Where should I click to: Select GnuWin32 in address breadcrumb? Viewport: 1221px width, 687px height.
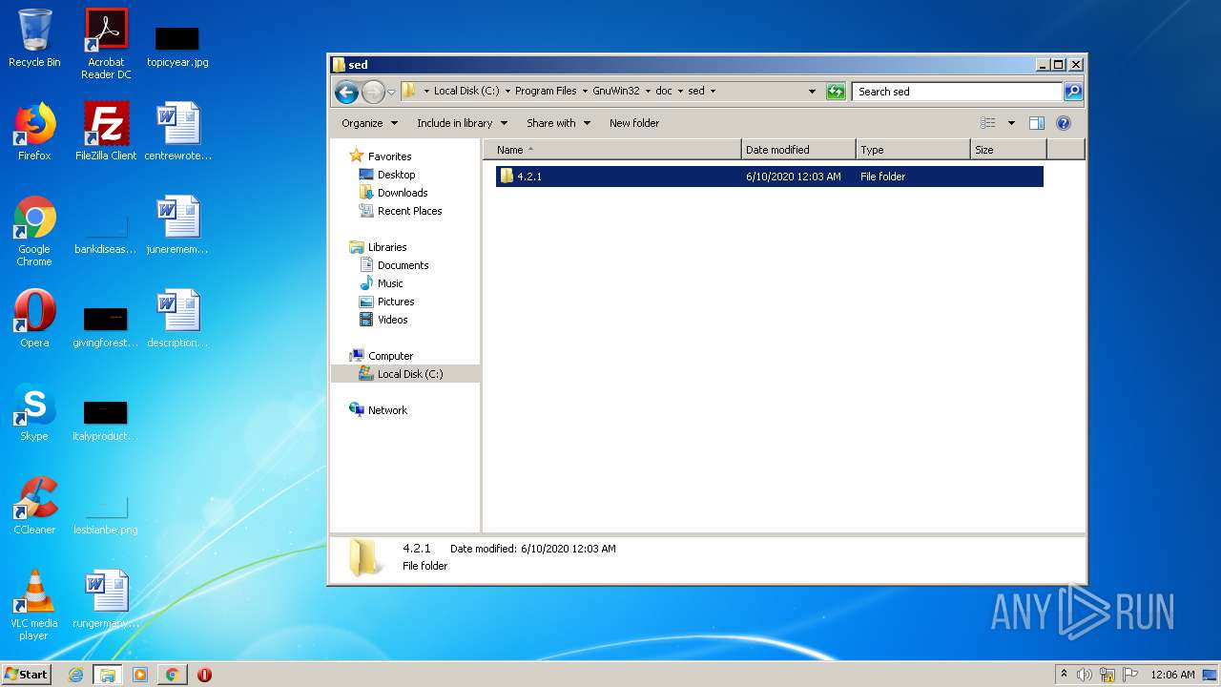pos(616,92)
